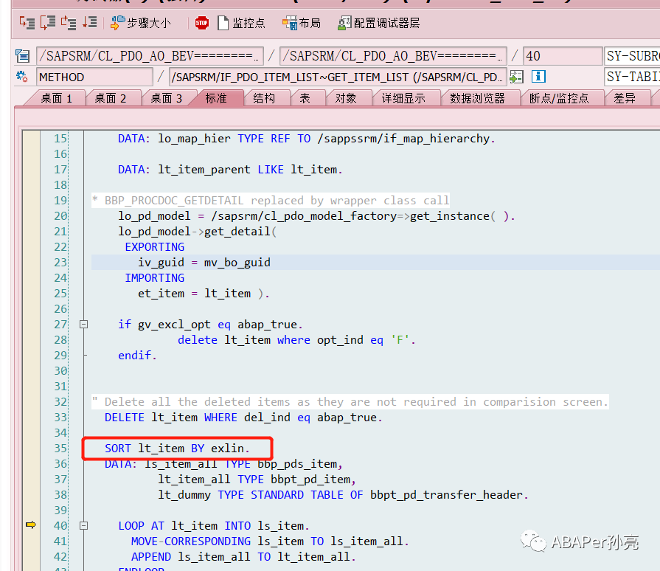Click bbpt_pd_transfer_header on line 38
Image resolution: width=660 pixels, height=571 pixels.
pos(446,495)
